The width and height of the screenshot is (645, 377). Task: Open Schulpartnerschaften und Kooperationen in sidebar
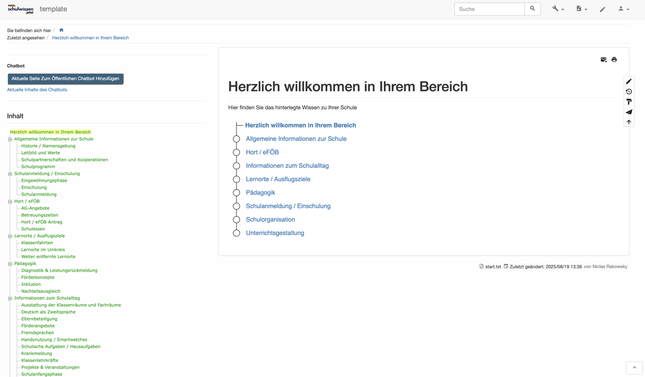tap(64, 160)
